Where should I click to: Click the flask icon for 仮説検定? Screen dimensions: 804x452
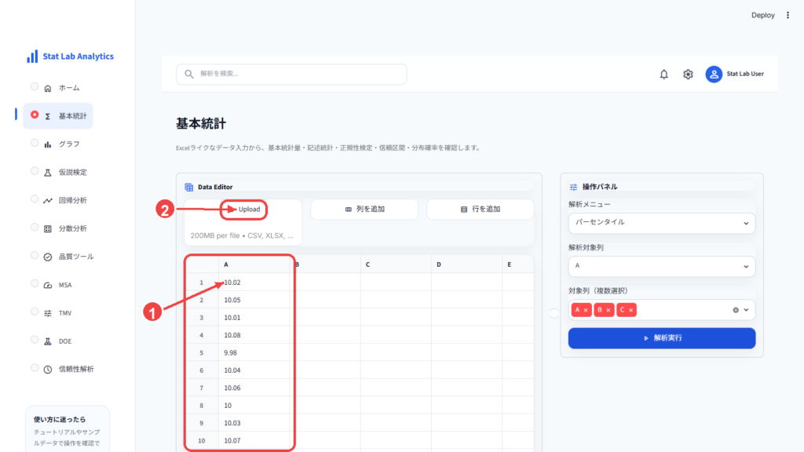coord(48,173)
